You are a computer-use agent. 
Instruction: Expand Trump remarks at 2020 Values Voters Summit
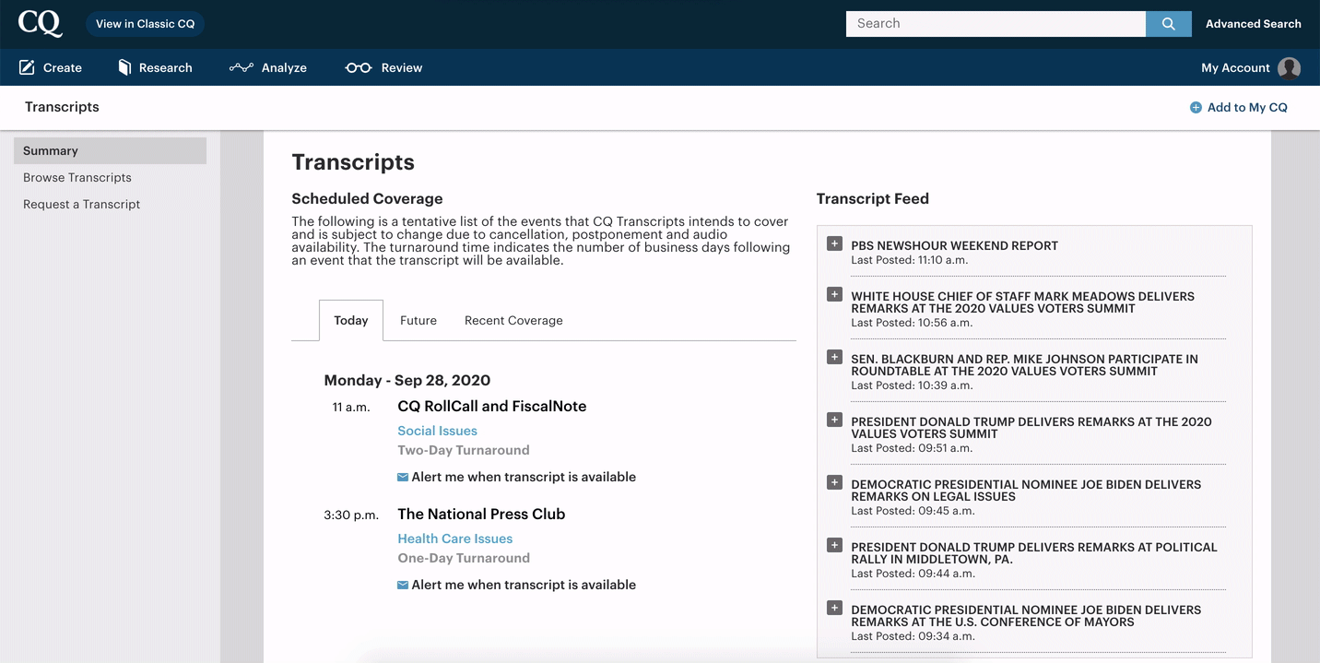(x=834, y=420)
